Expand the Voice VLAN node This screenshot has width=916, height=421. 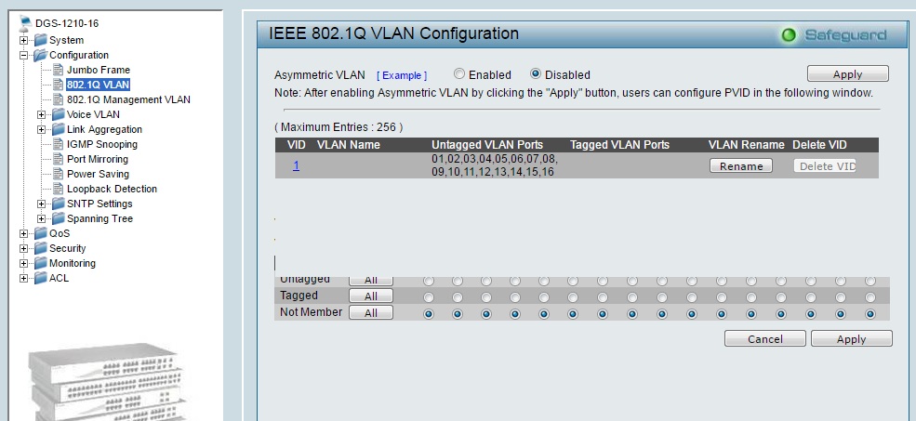(x=41, y=114)
